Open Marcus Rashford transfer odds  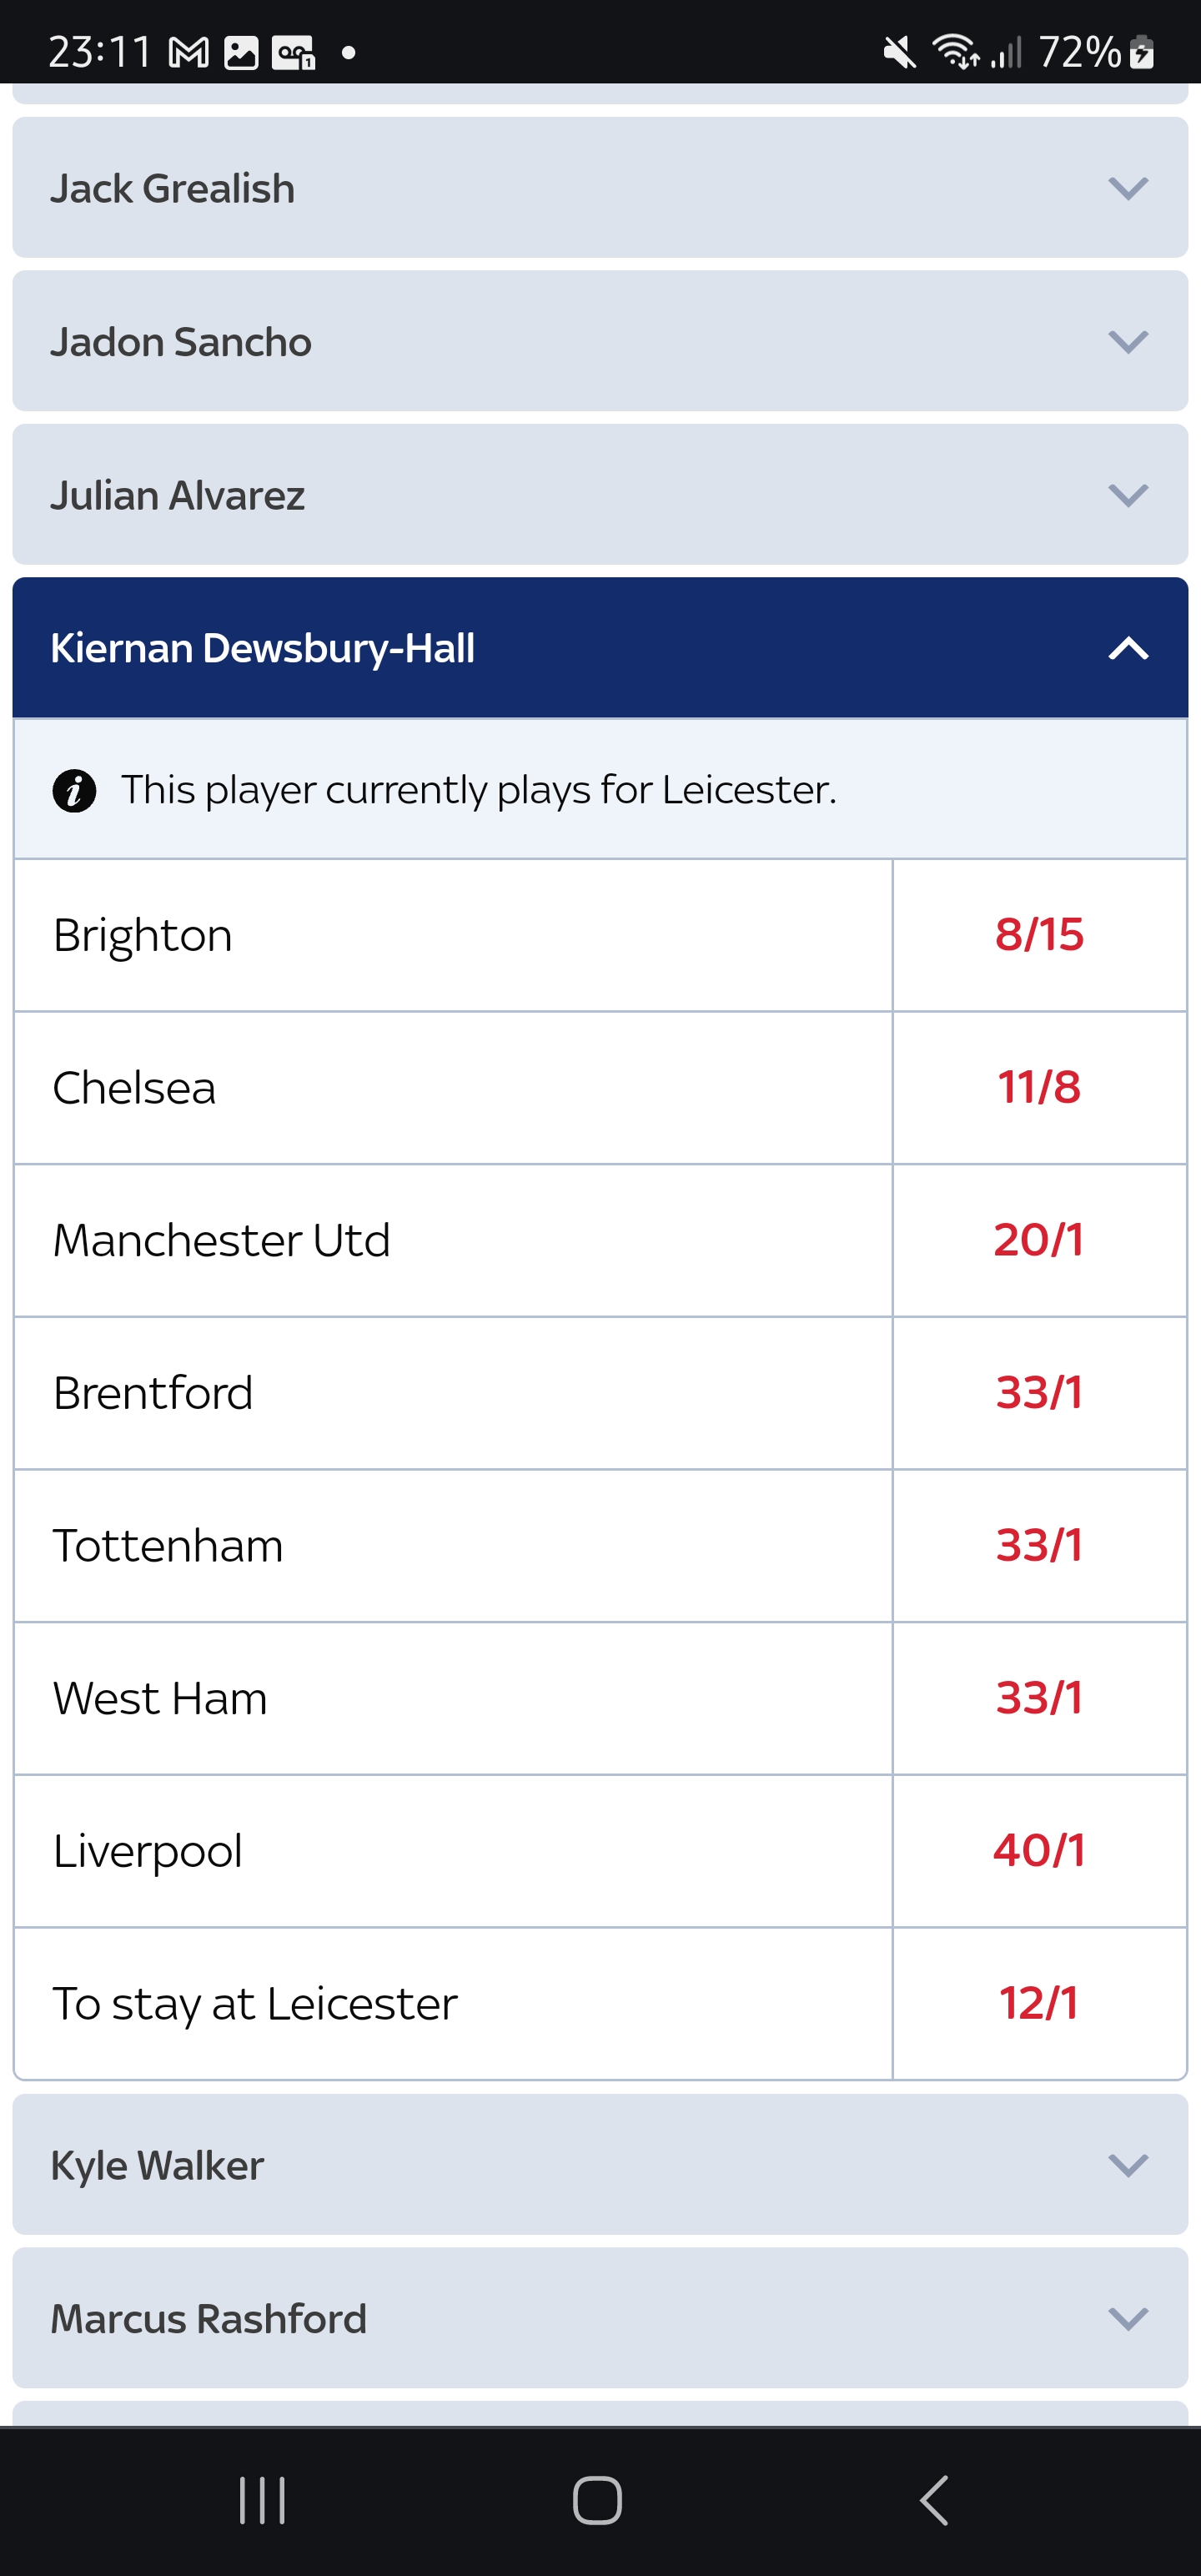600,2318
